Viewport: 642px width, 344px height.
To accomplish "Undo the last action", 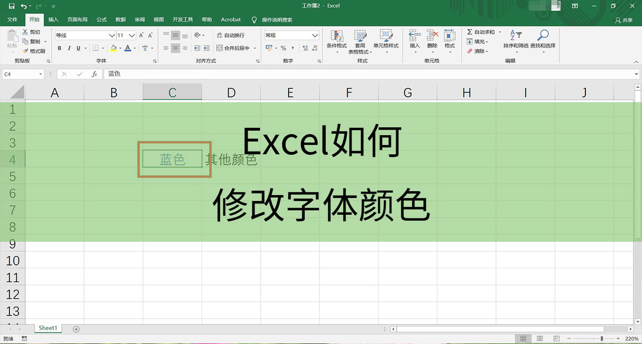I will coord(24,6).
